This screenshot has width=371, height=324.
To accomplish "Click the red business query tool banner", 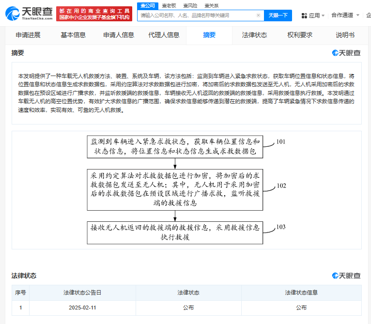I will tap(94, 14).
